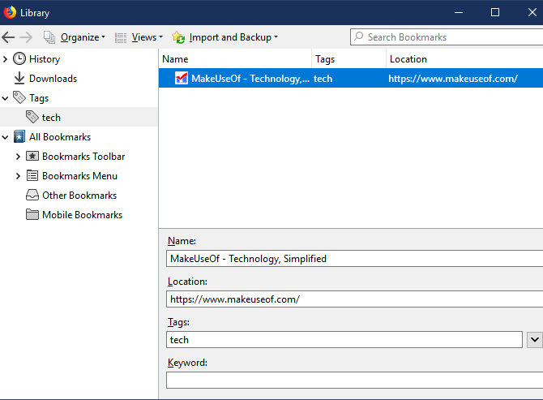Open the tags dropdown arrow beside Tags field
Screen dimensions: 543x400
pyautogui.click(x=535, y=340)
